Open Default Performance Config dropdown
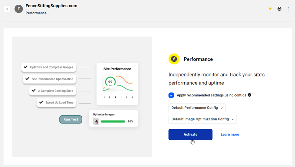 pyautogui.click(x=197, y=108)
